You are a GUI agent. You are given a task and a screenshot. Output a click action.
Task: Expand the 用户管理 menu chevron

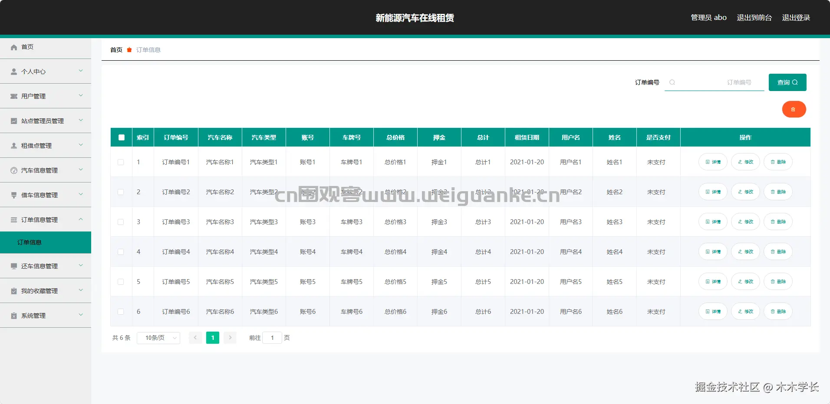tap(81, 95)
